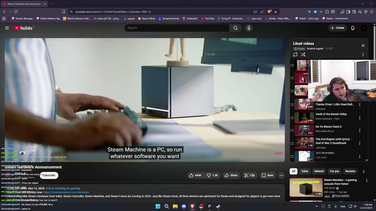Open steampowered.com/hardware link

[x=66, y=192]
